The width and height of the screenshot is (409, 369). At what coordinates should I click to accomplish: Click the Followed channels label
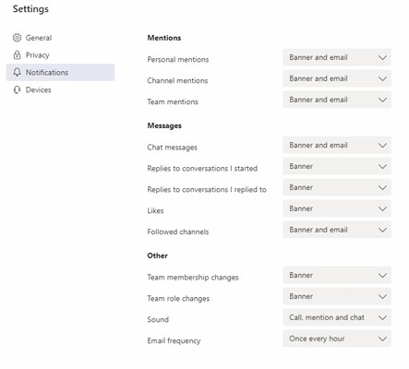[x=178, y=232]
